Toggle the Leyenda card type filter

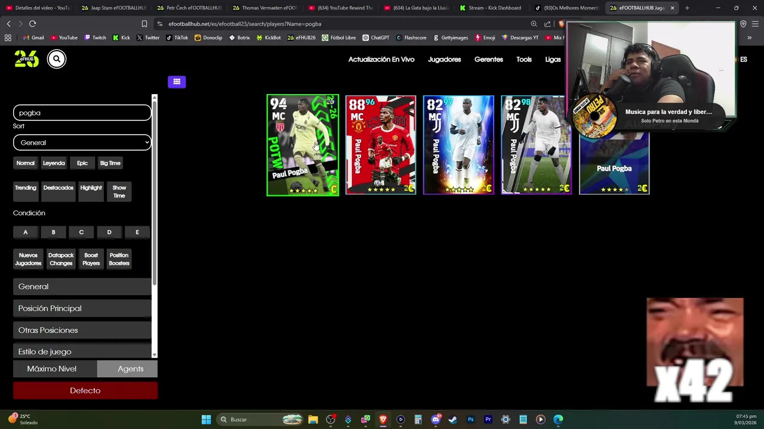point(54,163)
